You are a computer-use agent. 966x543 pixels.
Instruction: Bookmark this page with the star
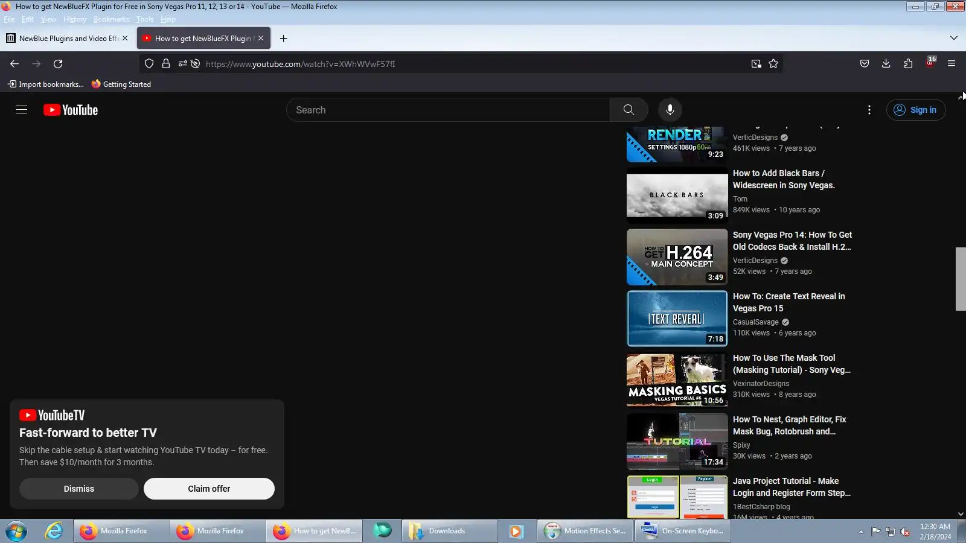click(773, 64)
